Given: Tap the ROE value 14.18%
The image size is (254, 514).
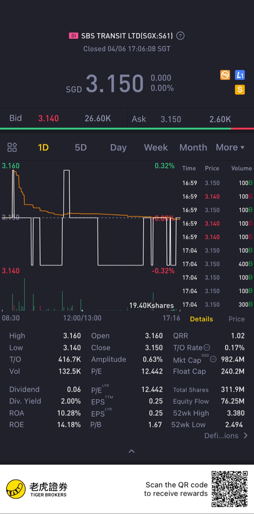Looking at the screenshot, I should (69, 425).
